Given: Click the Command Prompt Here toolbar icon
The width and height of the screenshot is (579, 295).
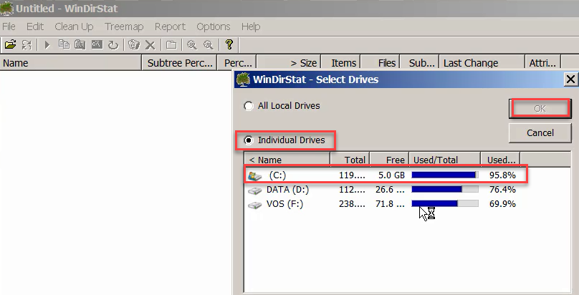Looking at the screenshot, I should pyautogui.click(x=97, y=44).
